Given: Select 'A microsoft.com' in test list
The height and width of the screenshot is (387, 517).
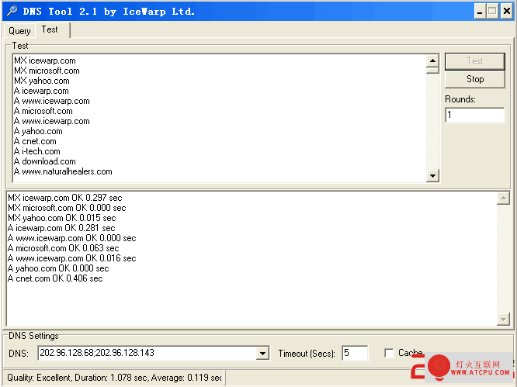Looking at the screenshot, I should [43, 111].
